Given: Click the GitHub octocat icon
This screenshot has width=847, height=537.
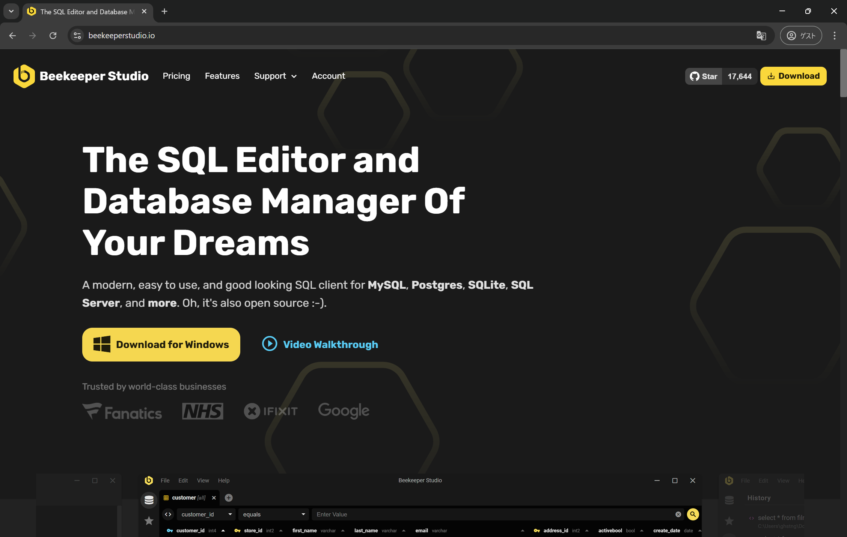Looking at the screenshot, I should tap(695, 76).
